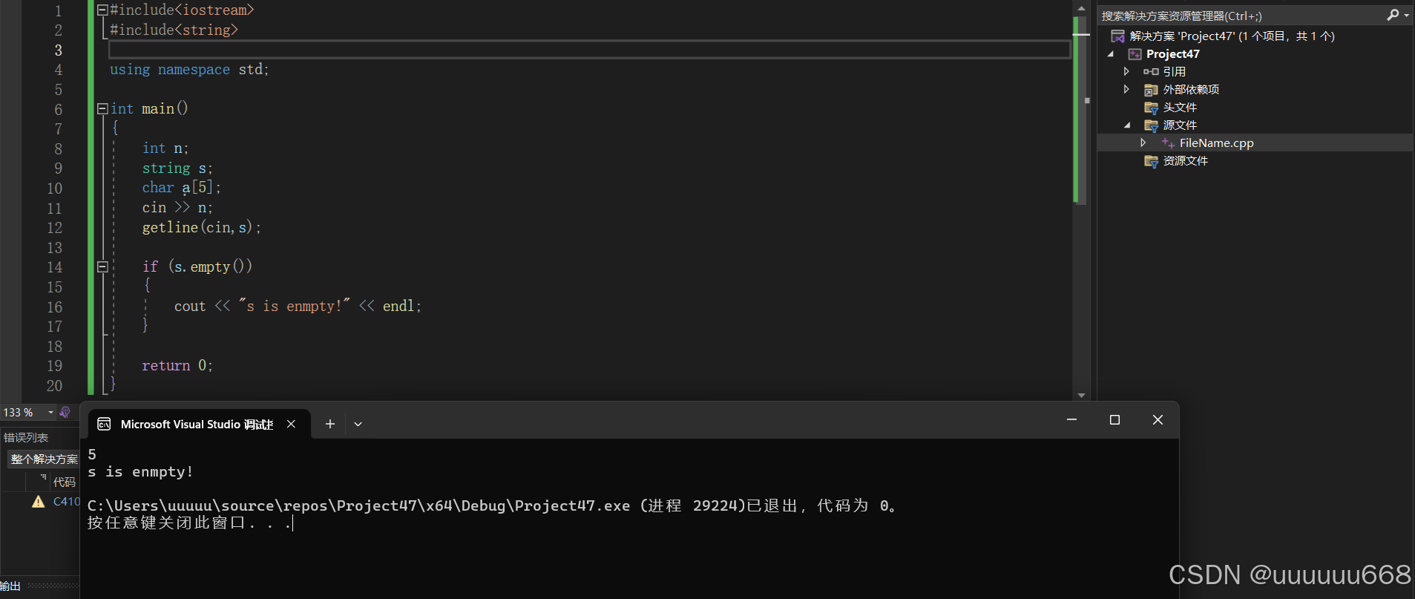Click the 外部依赖项 folder icon
This screenshot has width=1415, height=599.
coord(1151,90)
